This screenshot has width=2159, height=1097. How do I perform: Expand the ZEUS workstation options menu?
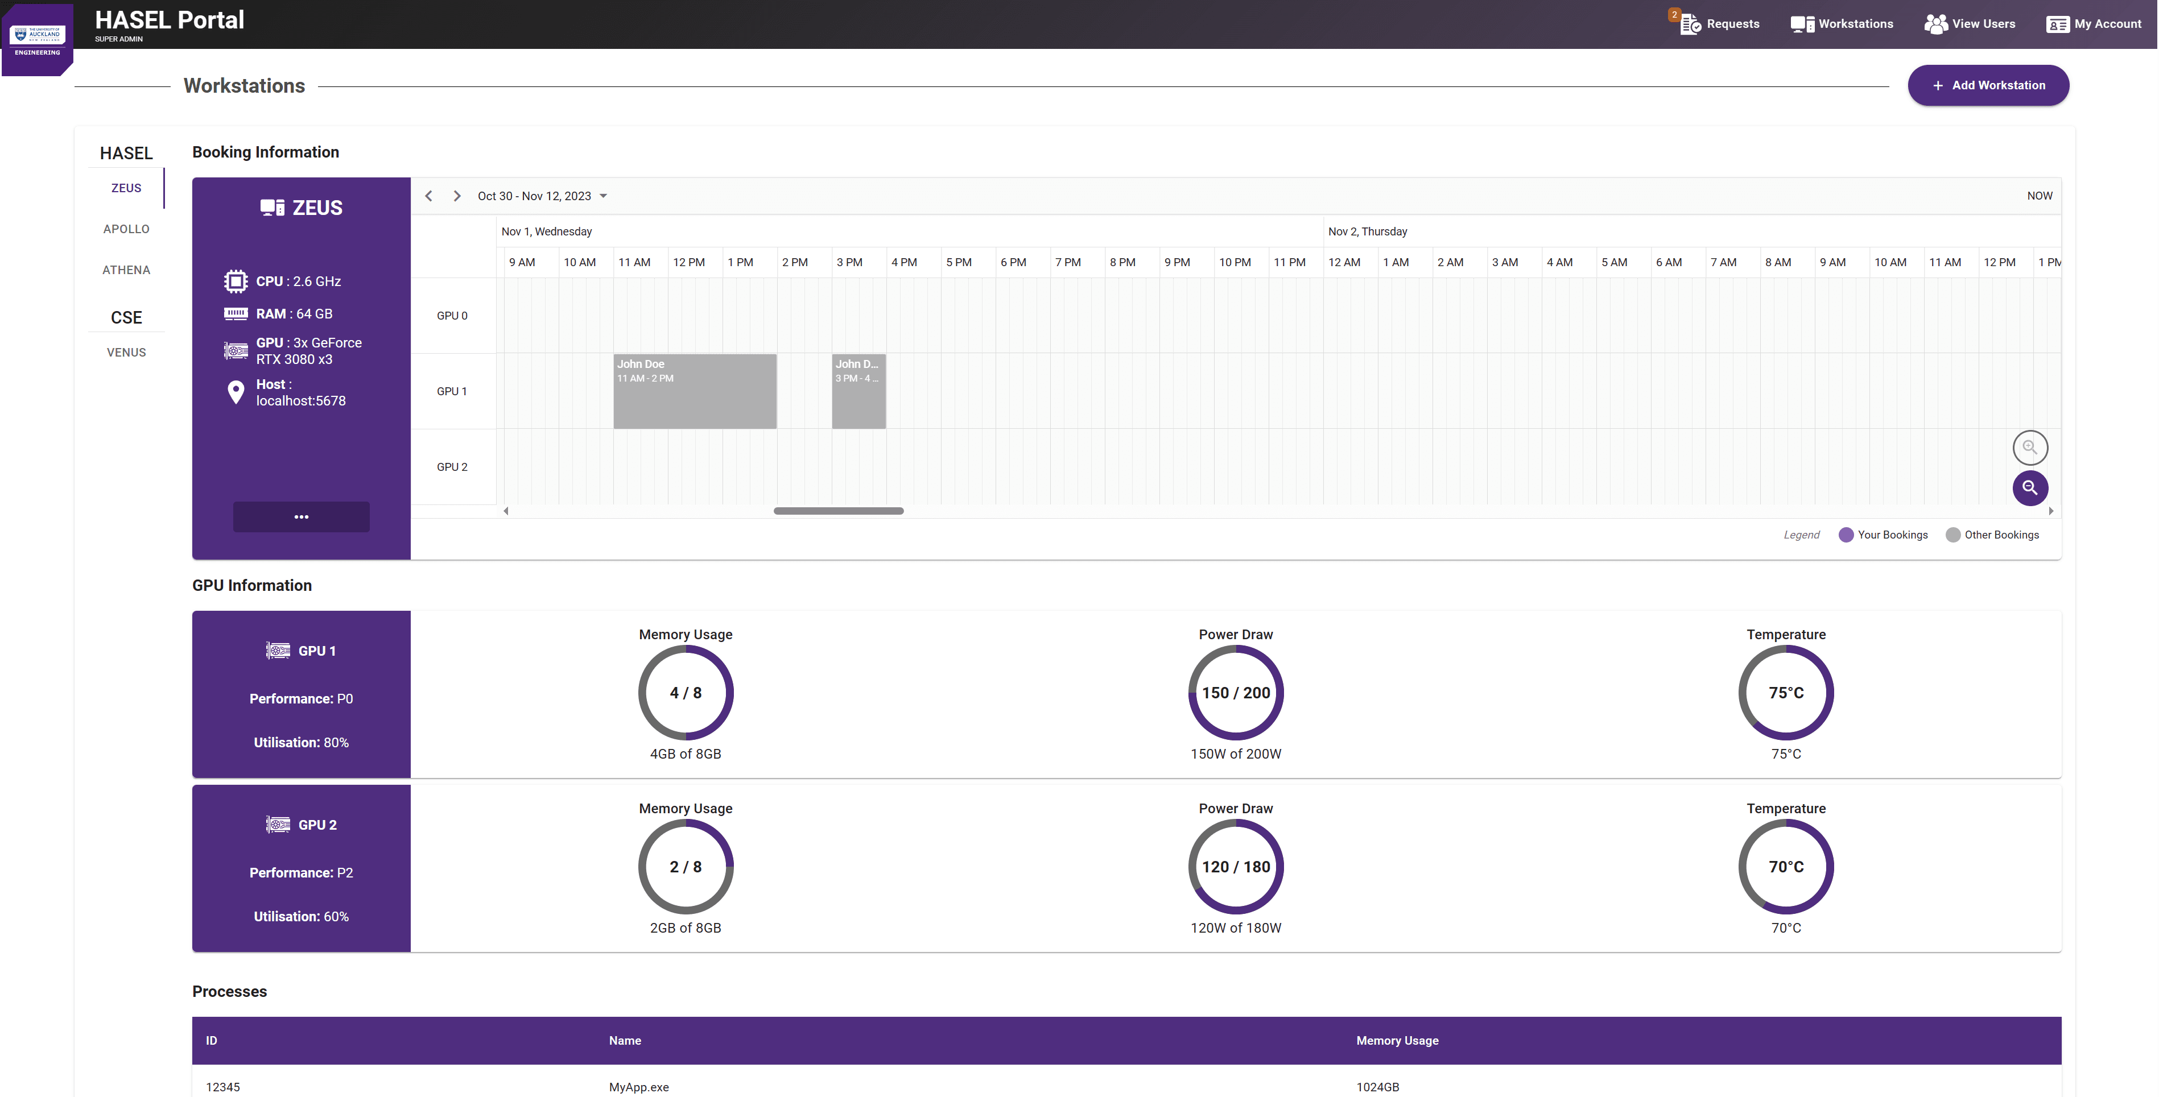click(x=301, y=516)
